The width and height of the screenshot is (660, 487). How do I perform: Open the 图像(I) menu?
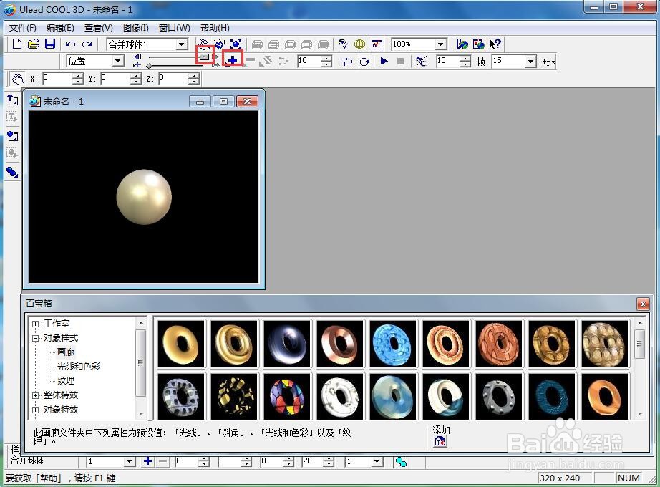click(x=136, y=28)
